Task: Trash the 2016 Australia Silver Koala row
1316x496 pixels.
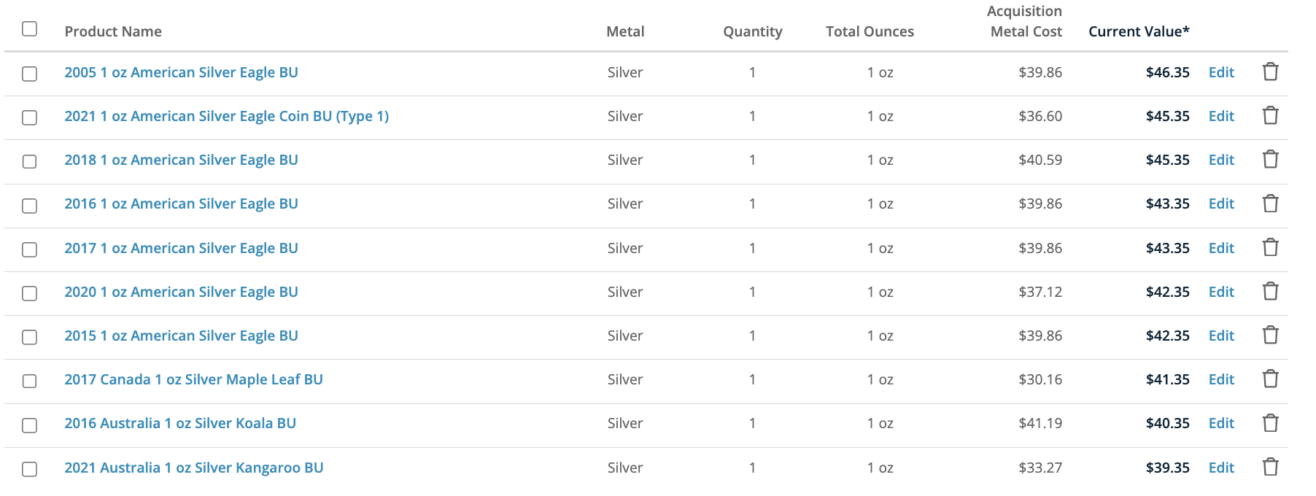Action: click(x=1270, y=423)
